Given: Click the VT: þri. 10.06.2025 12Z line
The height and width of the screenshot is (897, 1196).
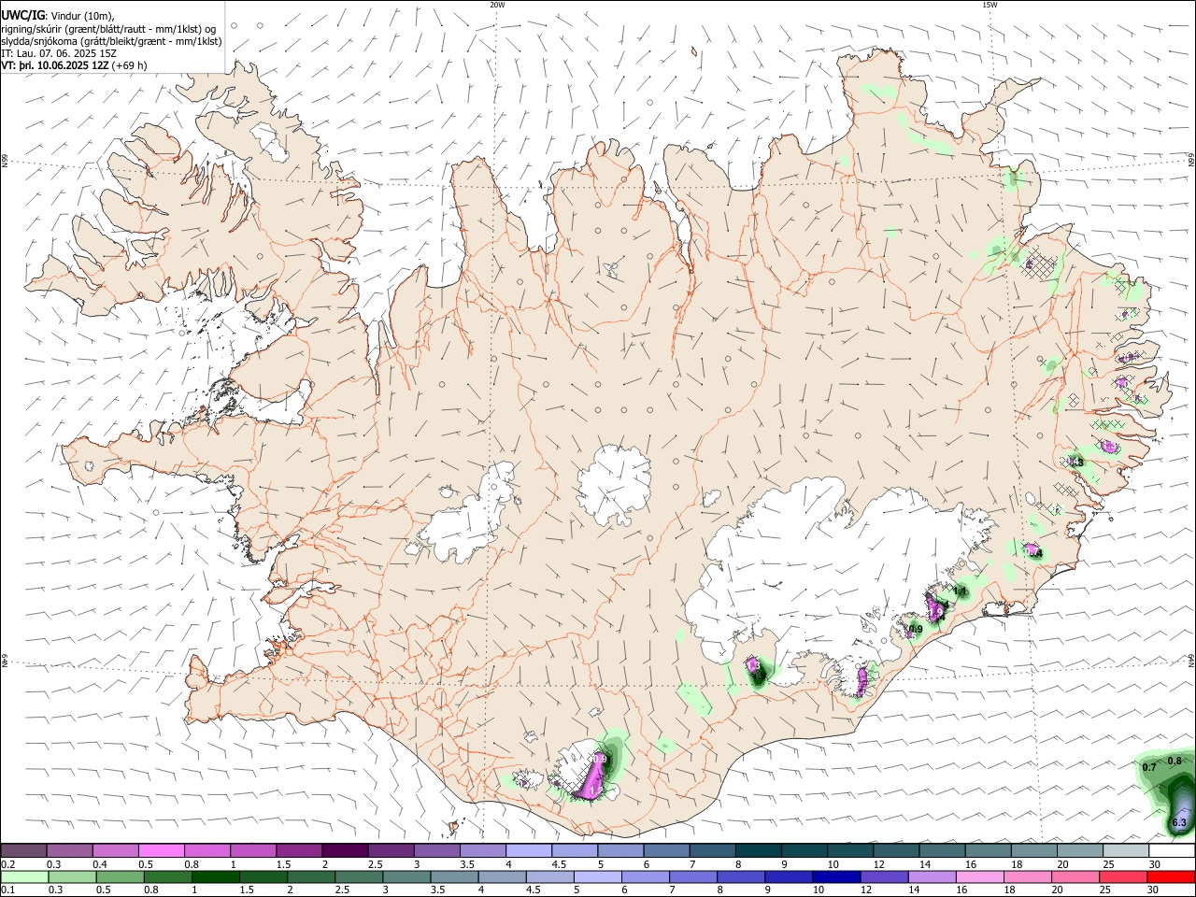Looking at the screenshot, I should 55,66.
